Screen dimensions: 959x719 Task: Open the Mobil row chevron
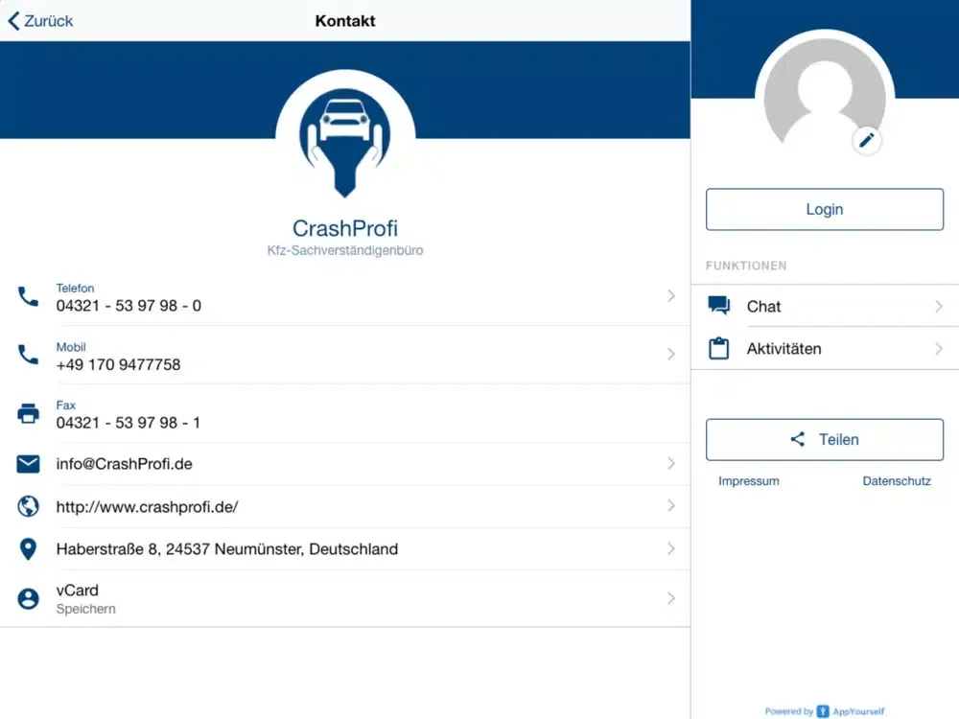(671, 354)
